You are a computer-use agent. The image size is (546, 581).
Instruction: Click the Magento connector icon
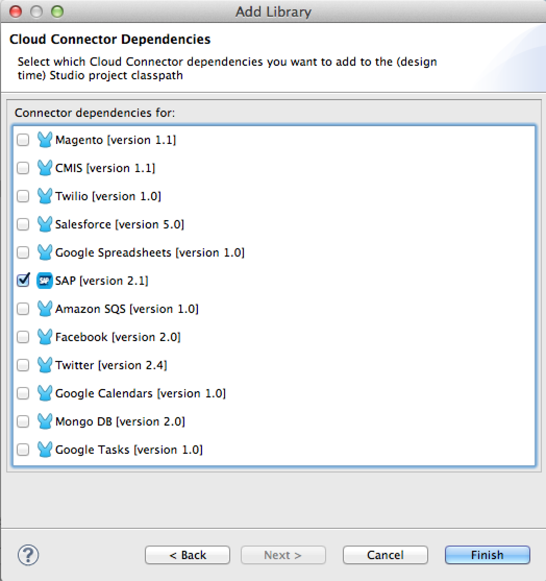[x=45, y=140]
